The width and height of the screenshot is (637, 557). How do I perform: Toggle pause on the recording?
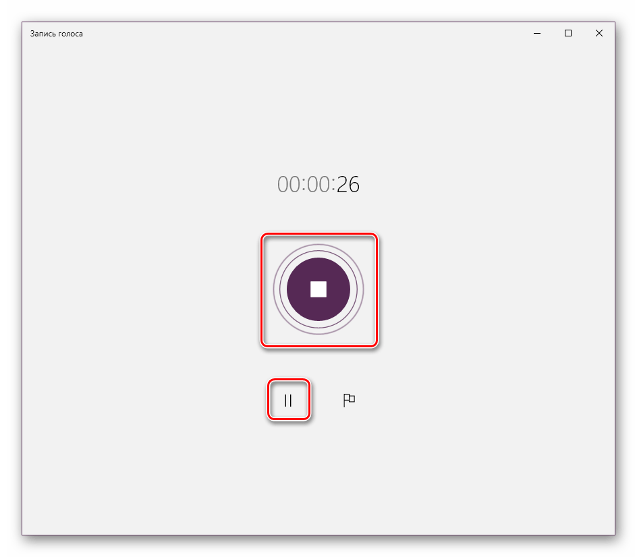point(288,401)
